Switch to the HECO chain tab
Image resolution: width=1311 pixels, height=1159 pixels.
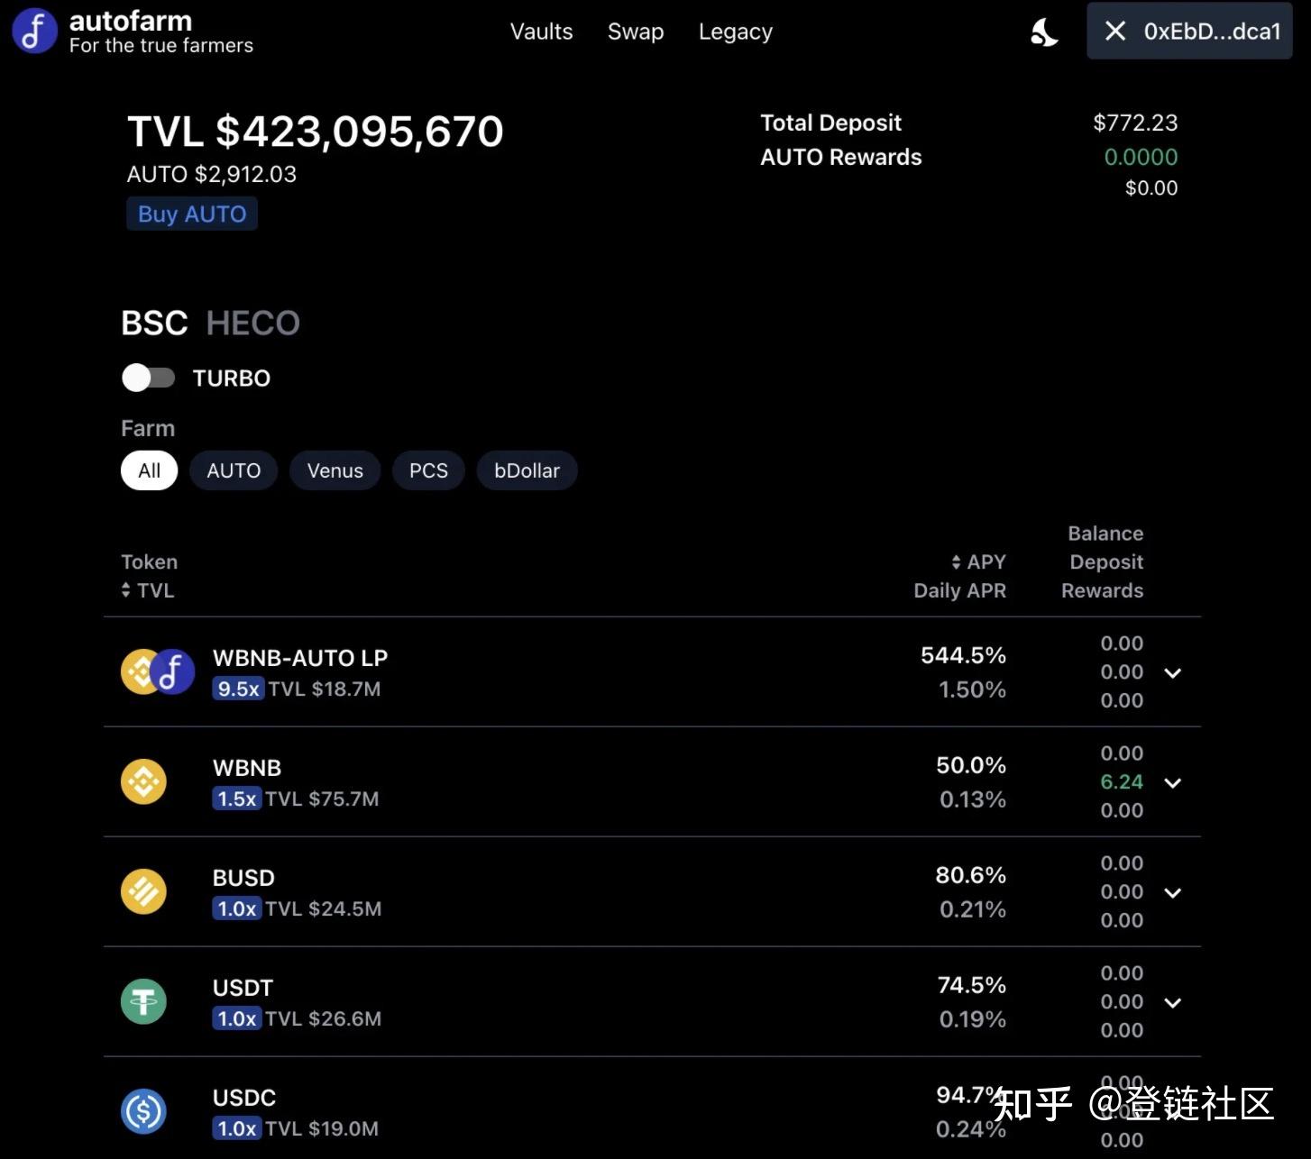coord(252,323)
